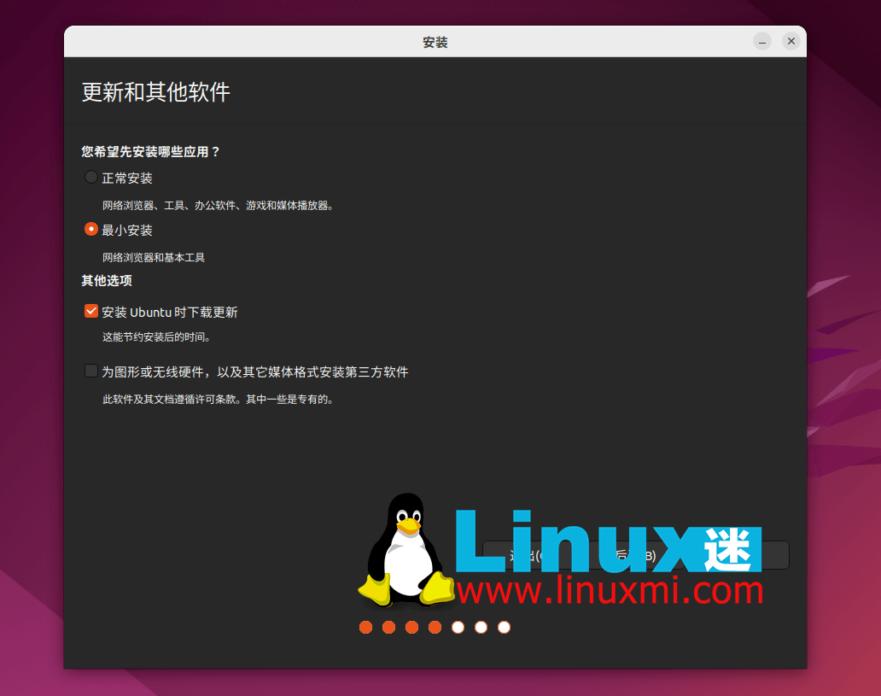881x696 pixels.
Task: Click the 正常安装 option label
Action: pos(127,178)
